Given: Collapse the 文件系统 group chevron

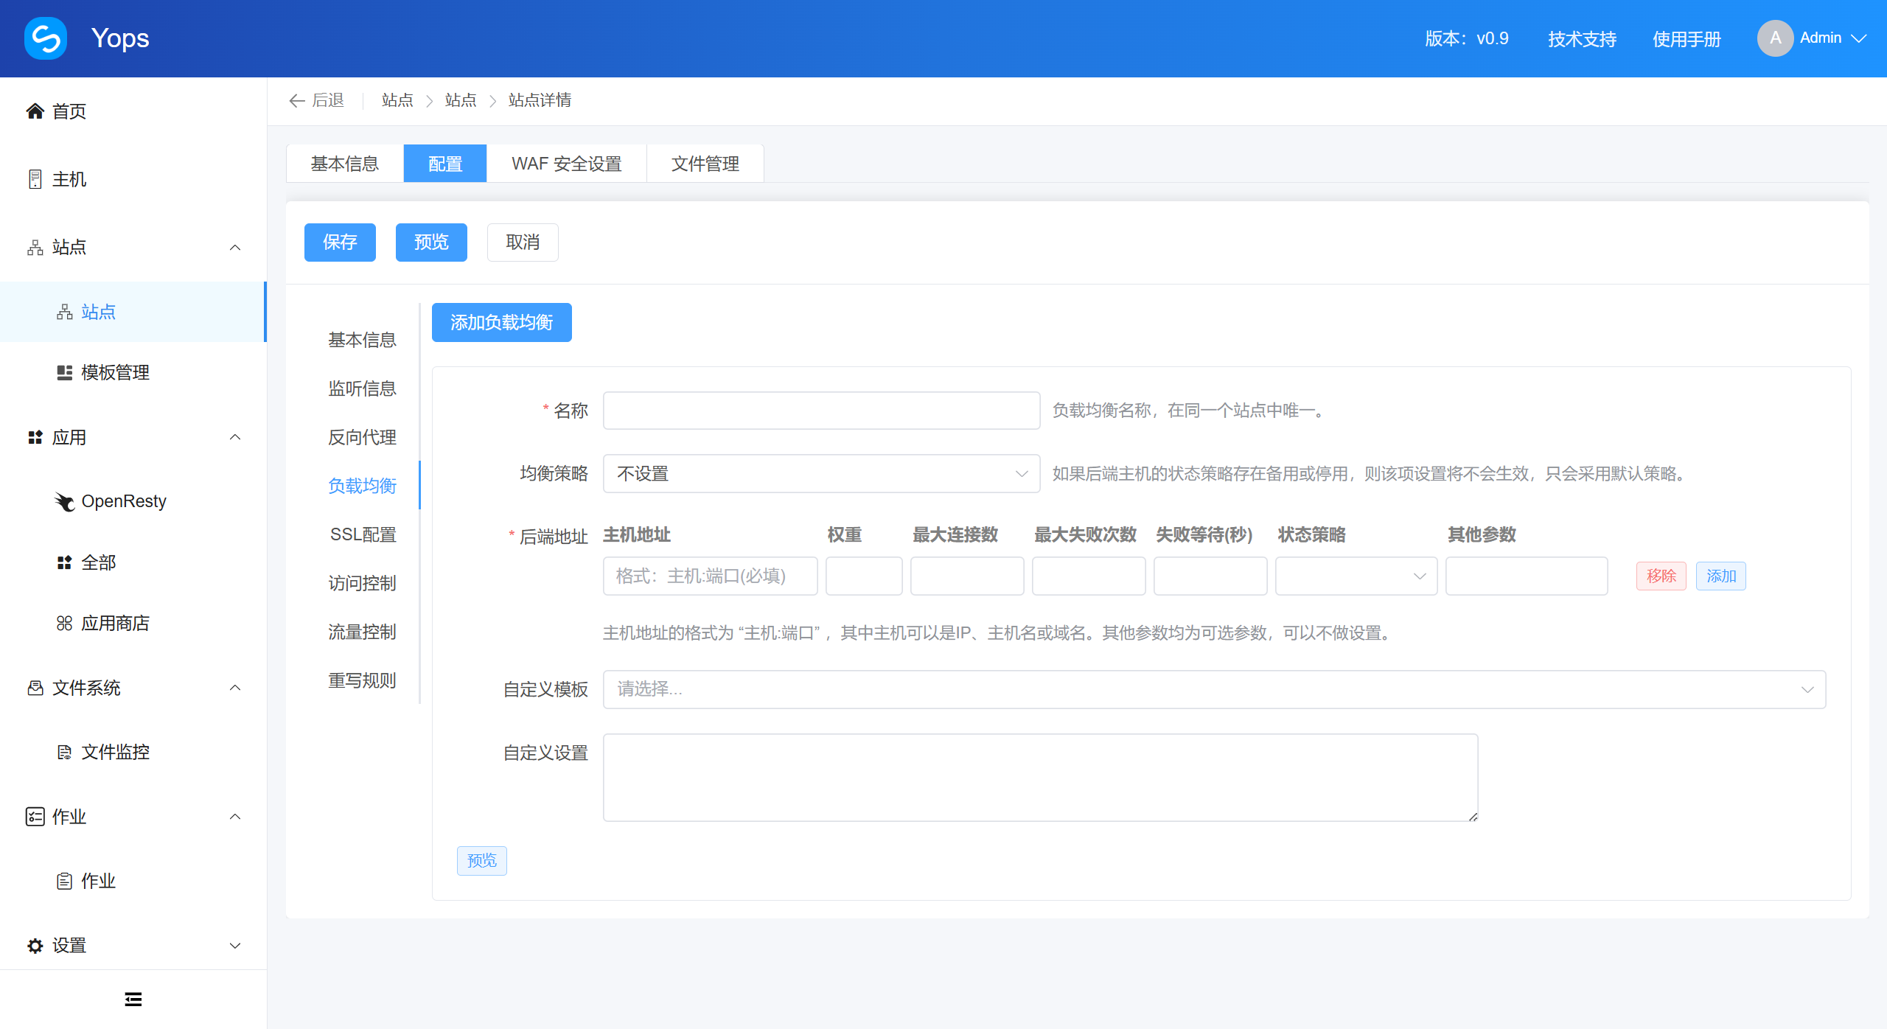Looking at the screenshot, I should pyautogui.click(x=235, y=688).
